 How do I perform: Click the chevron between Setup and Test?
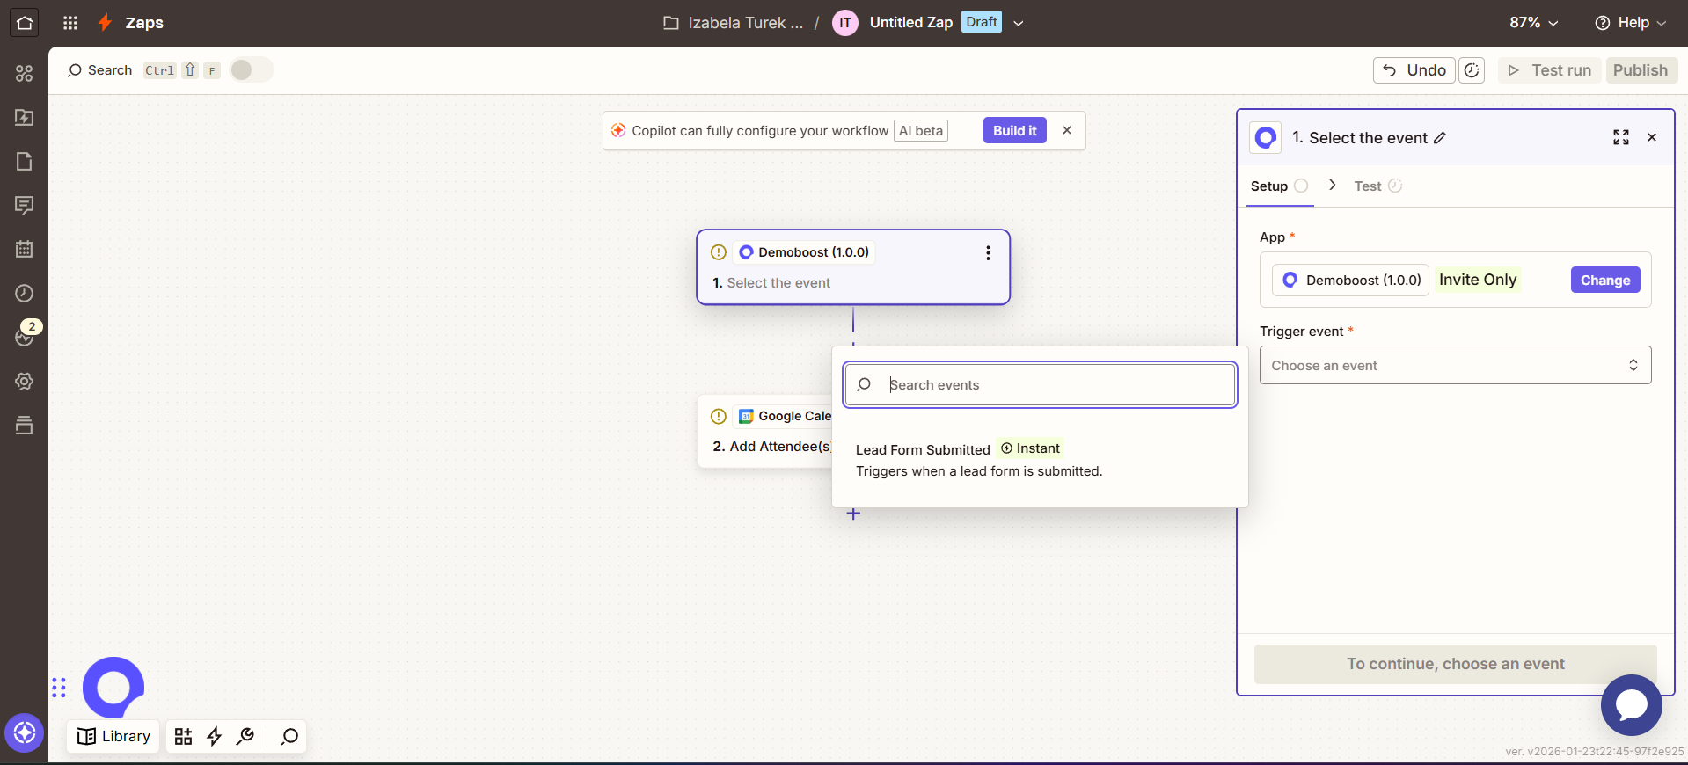(x=1333, y=185)
